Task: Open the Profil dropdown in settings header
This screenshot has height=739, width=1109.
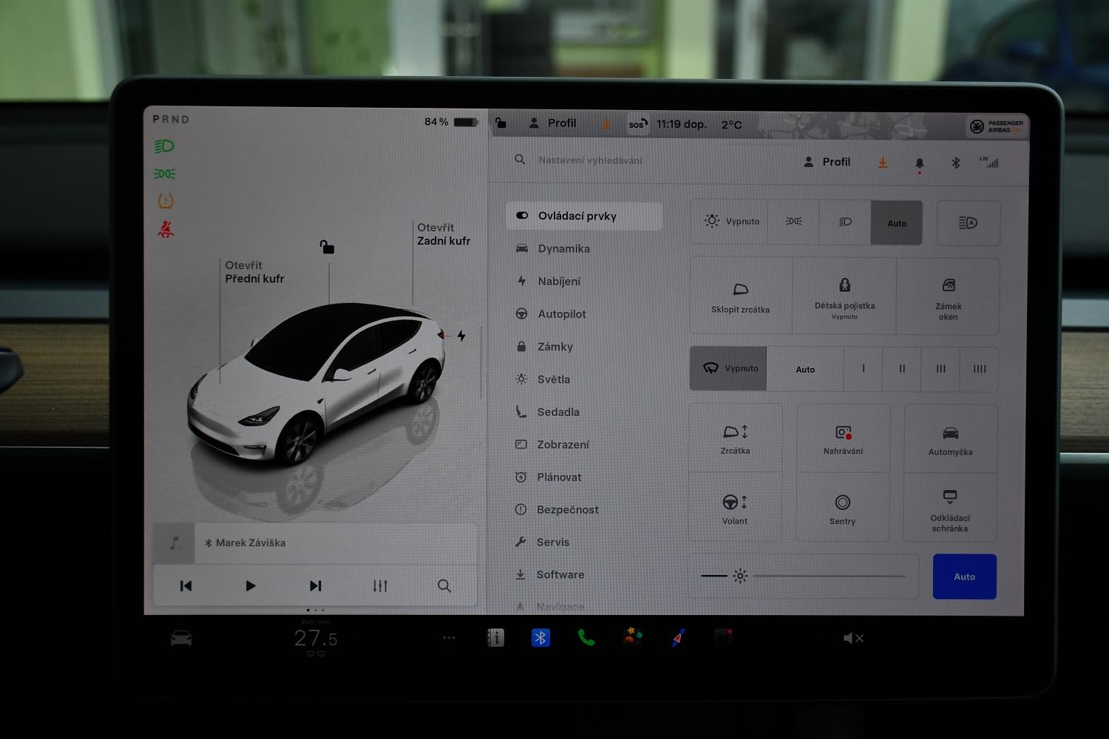Action: tap(827, 162)
